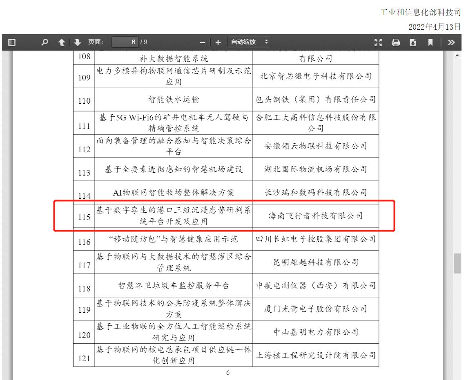The height and width of the screenshot is (380, 466).
Task: Click company 中山嘉明电力有限公司
Action: 316,332
